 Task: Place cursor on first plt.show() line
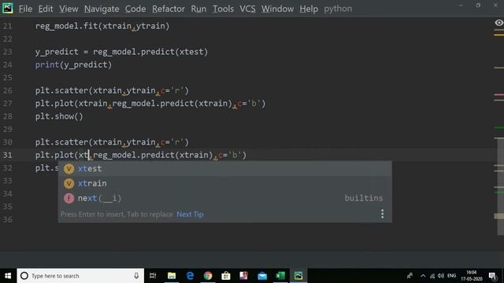pyautogui.click(x=59, y=116)
